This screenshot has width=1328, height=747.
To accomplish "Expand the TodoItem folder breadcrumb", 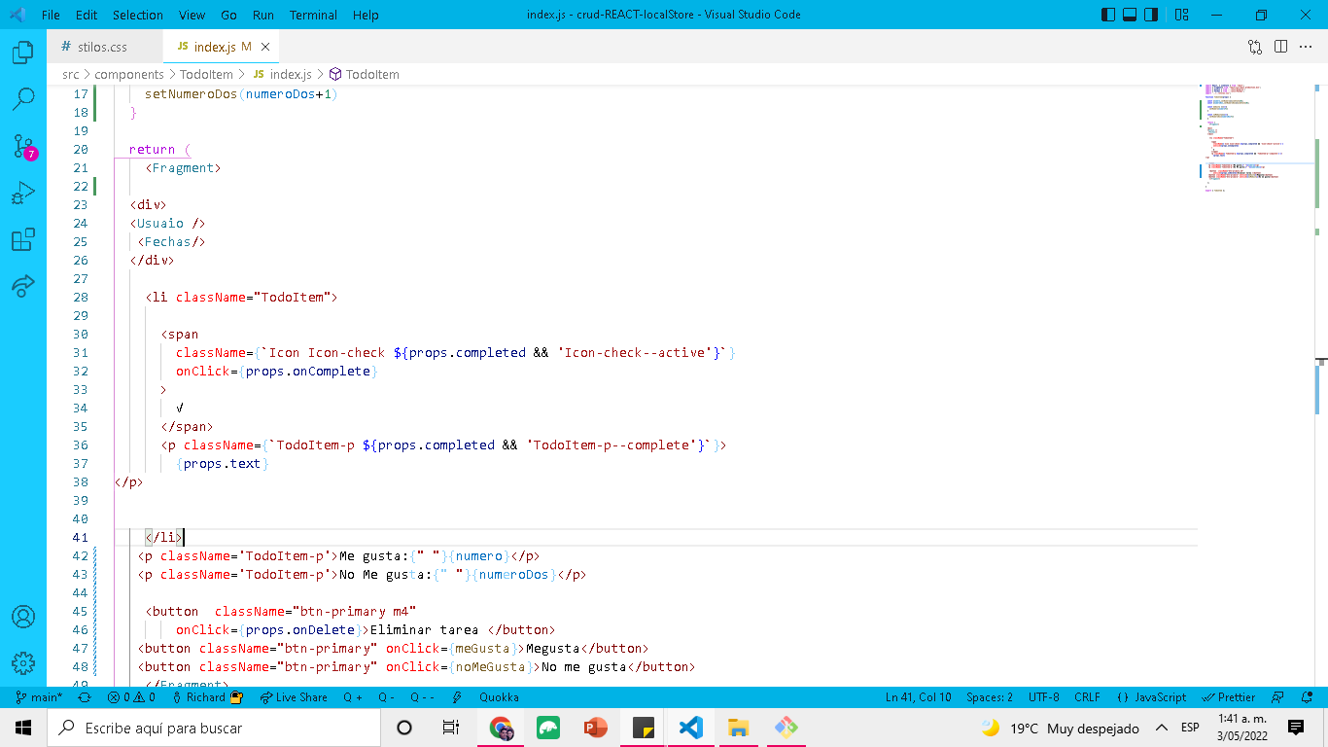I will coord(206,74).
